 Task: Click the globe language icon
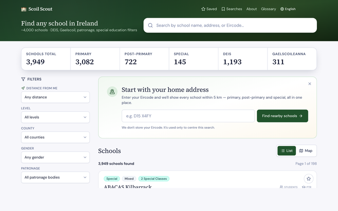tap(282, 9)
